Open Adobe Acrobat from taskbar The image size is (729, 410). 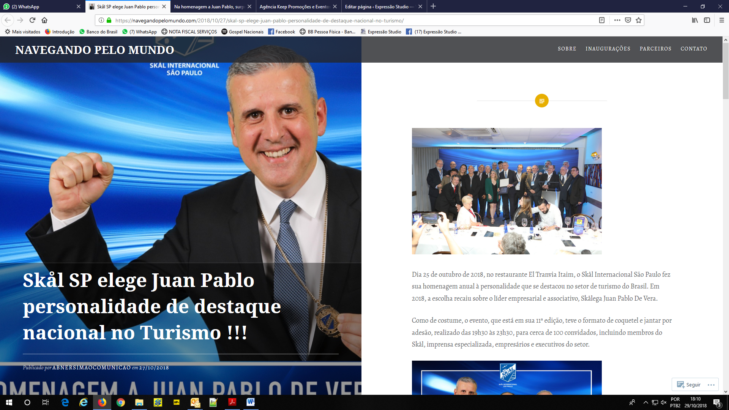232,402
